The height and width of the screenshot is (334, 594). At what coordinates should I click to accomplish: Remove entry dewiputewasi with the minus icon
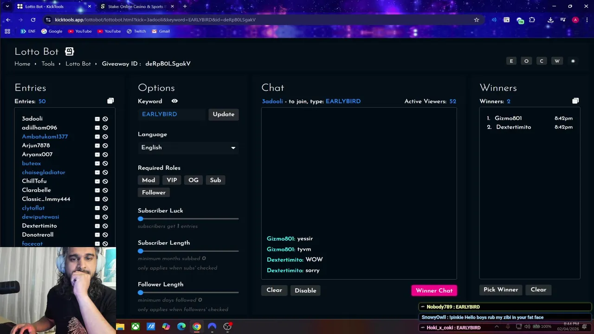click(97, 217)
